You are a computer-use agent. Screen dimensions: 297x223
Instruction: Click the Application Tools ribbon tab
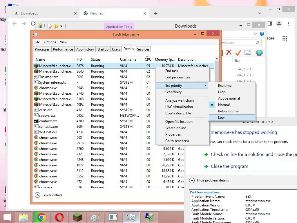(x=119, y=27)
